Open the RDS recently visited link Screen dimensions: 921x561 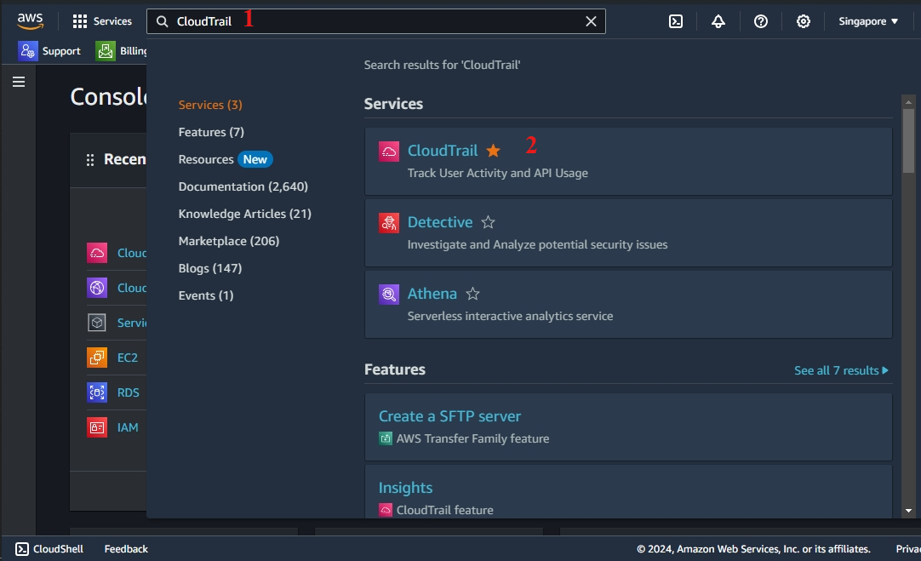[128, 392]
